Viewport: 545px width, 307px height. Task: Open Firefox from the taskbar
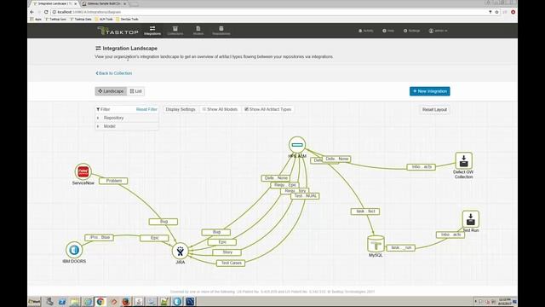point(126,301)
